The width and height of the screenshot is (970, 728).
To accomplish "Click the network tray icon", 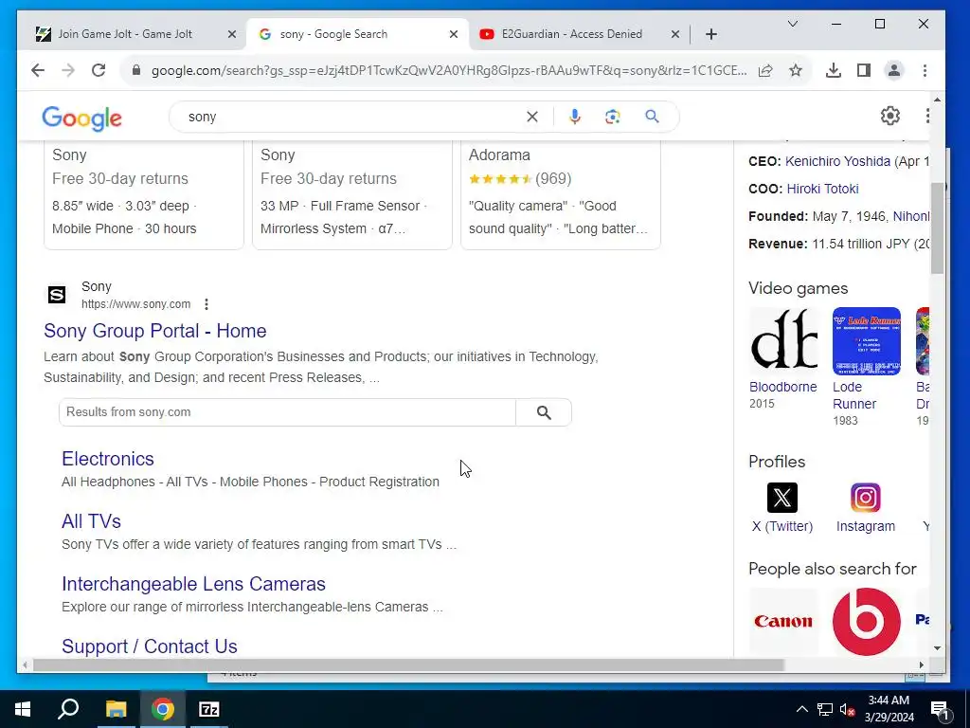I will pyautogui.click(x=825, y=709).
